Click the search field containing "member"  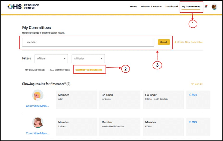point(88,42)
